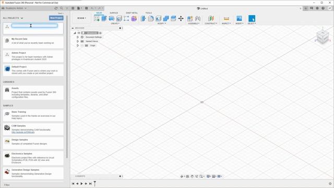
Task: Open display settings in navigation bar
Action: pyautogui.click(x=209, y=177)
